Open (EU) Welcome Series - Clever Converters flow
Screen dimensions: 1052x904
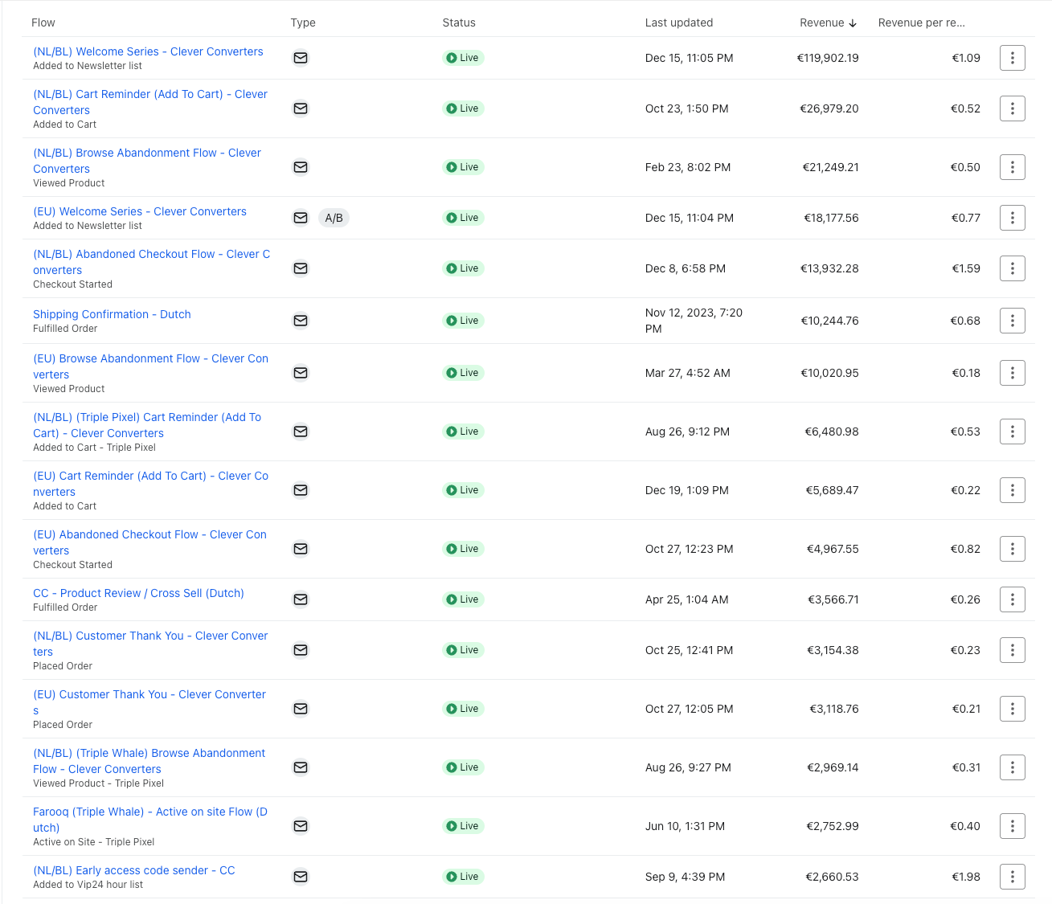tap(140, 211)
